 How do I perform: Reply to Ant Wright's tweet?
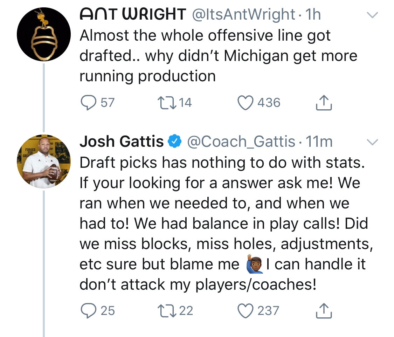[x=88, y=103]
